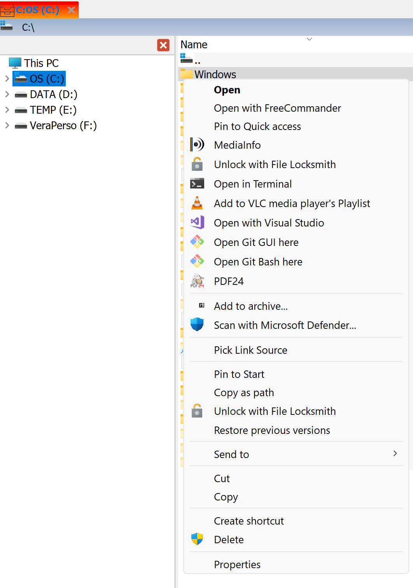Choose Pick Link Source

296,350
